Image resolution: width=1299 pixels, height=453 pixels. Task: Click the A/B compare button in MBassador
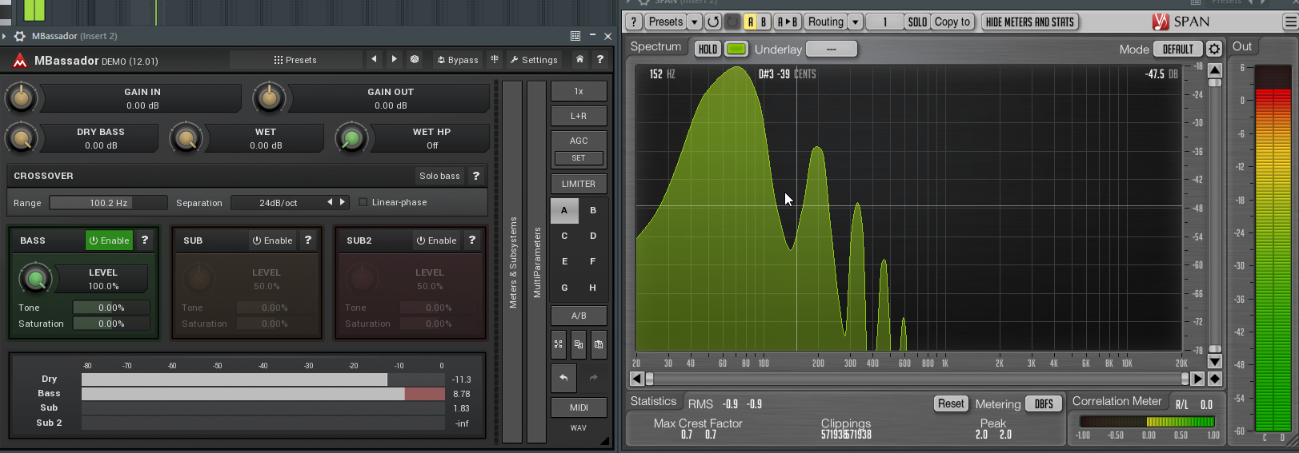[x=579, y=316]
